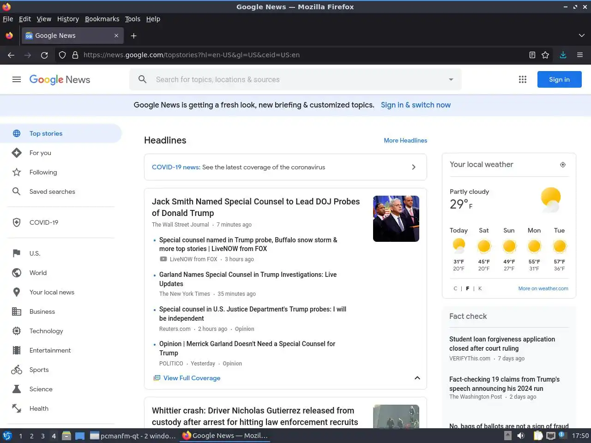Click the For you diamond icon
Viewport: 591px width, 443px height.
point(17,153)
